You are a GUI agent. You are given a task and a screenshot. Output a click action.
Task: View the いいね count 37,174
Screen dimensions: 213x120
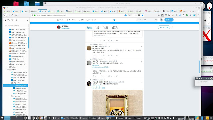pos(115,27)
